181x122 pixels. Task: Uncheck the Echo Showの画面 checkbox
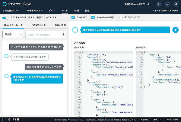tap(93, 18)
